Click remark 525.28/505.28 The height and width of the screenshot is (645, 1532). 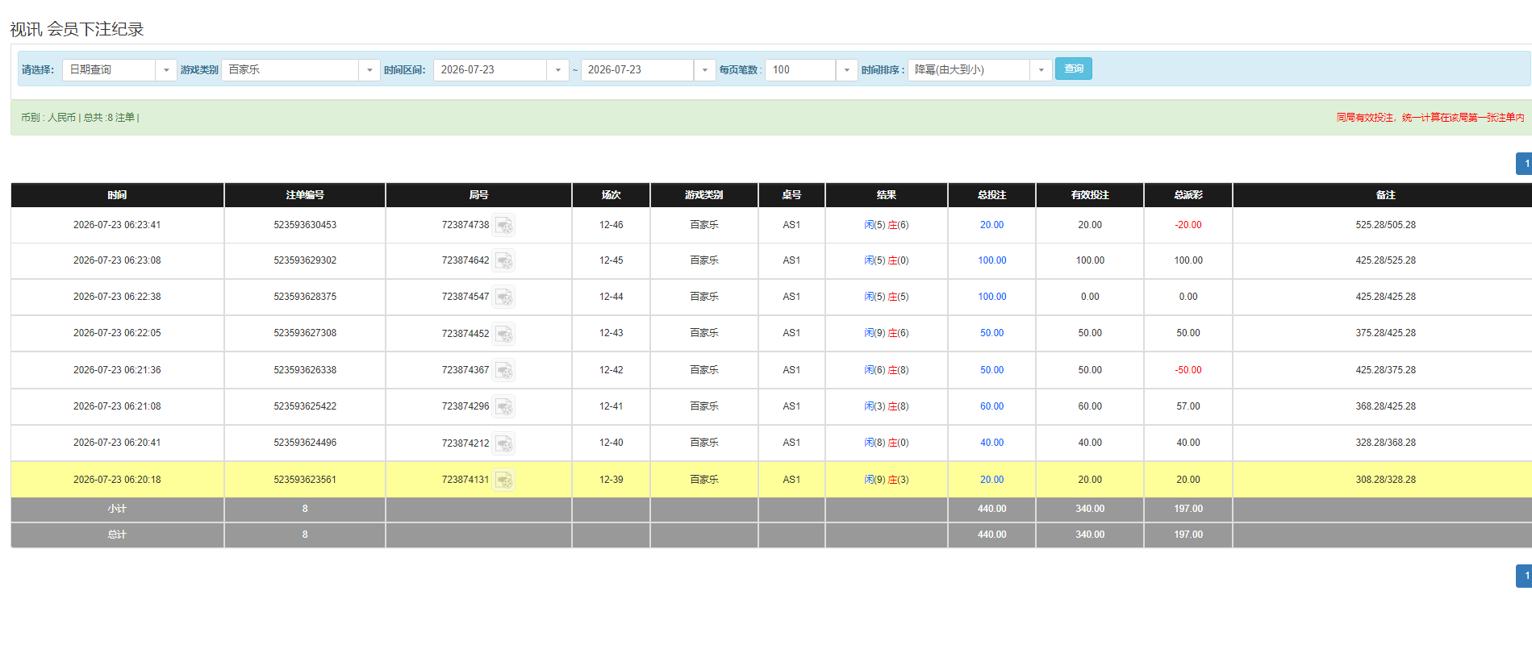click(1385, 225)
